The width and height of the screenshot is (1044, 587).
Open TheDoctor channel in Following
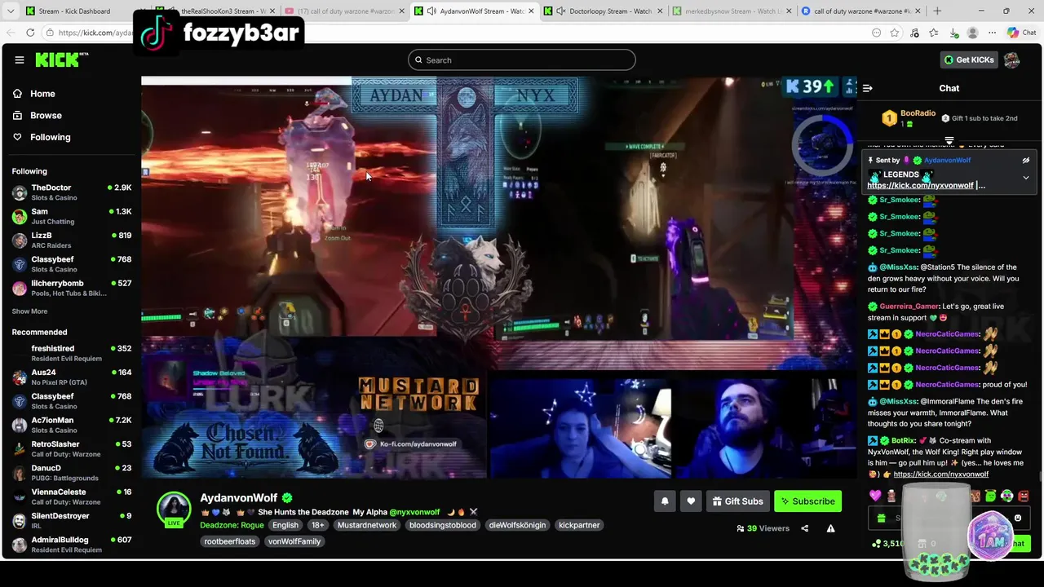(71, 192)
